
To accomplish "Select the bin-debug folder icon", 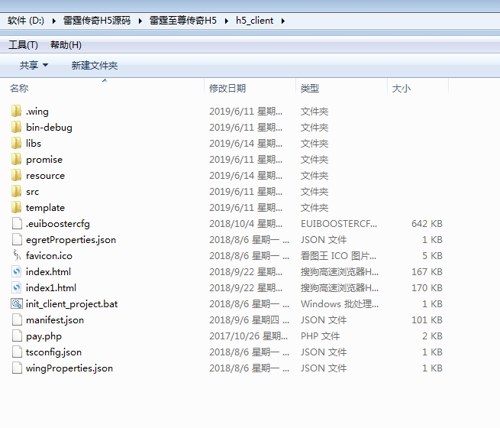I will point(17,128).
